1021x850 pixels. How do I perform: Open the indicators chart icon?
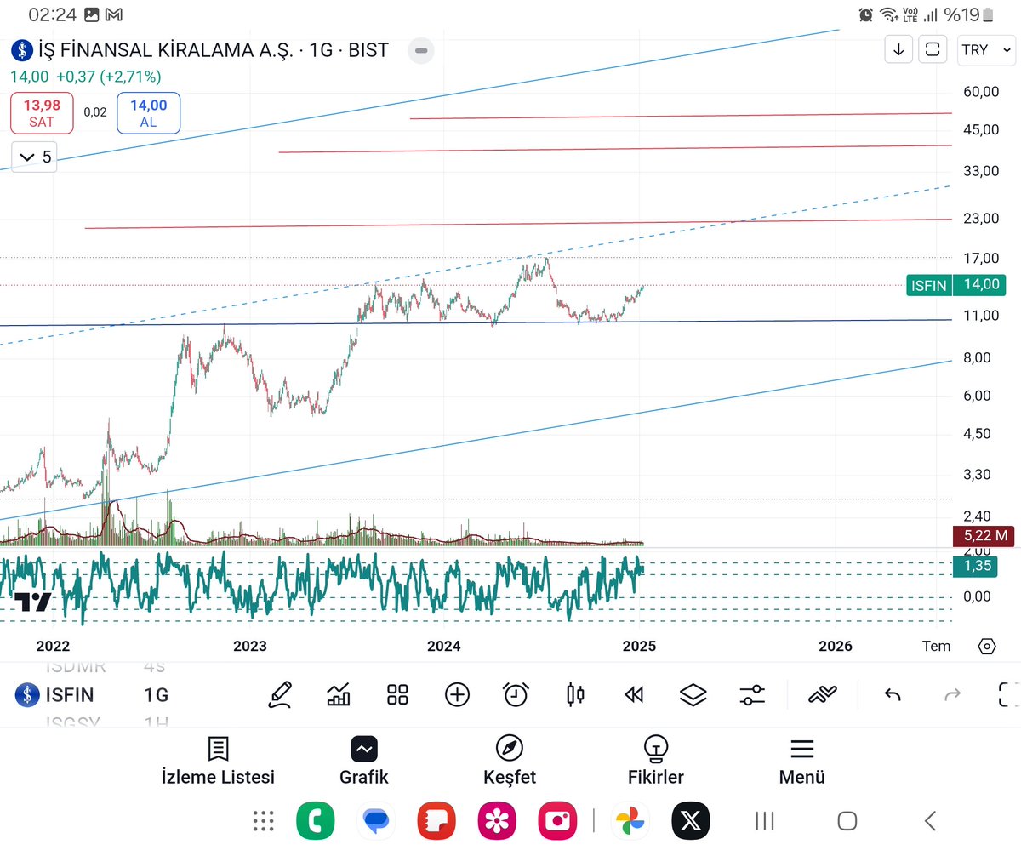tap(339, 694)
